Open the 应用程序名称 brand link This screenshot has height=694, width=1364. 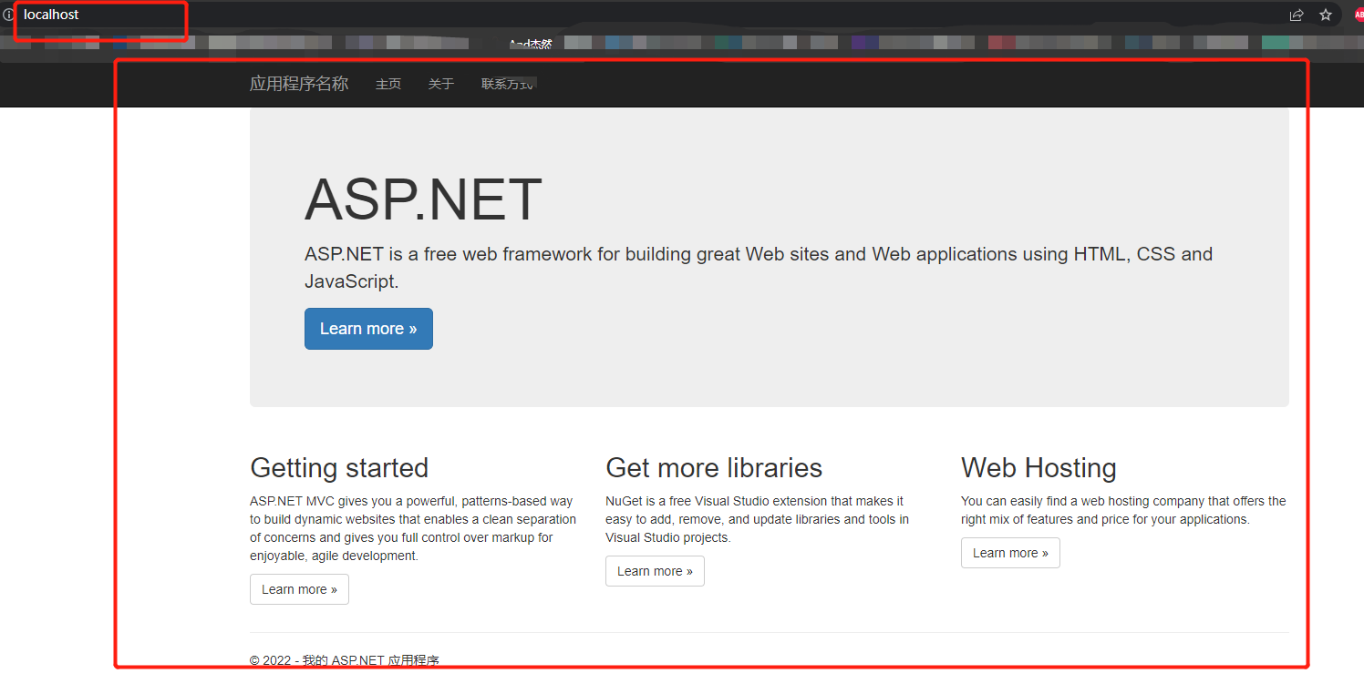(x=299, y=84)
